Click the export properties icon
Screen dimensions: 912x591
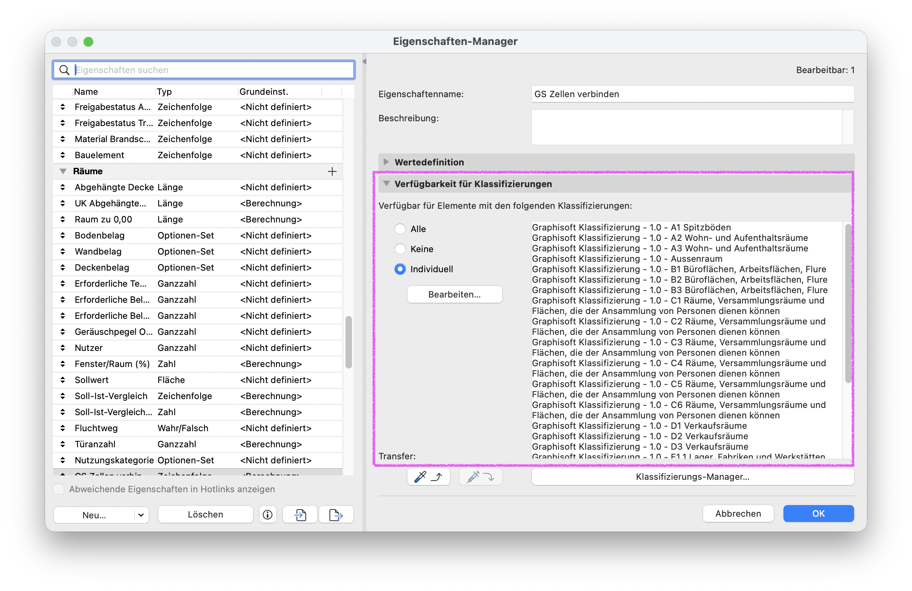336,515
